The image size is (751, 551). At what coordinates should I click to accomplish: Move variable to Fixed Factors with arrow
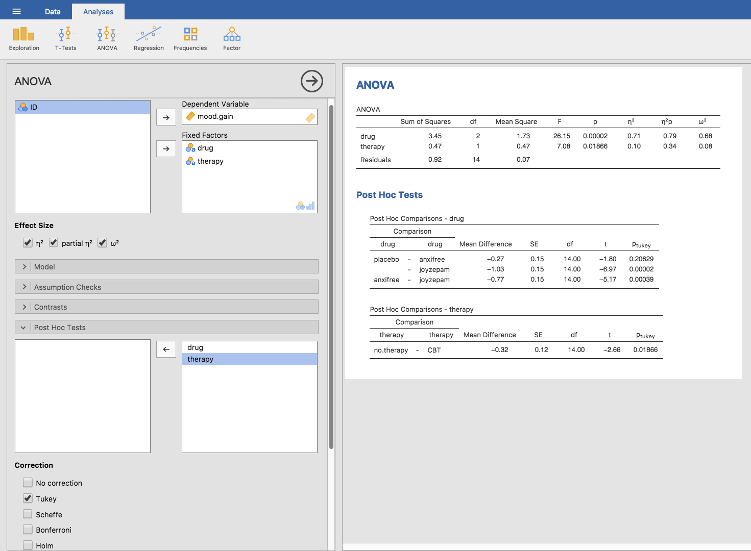click(166, 149)
